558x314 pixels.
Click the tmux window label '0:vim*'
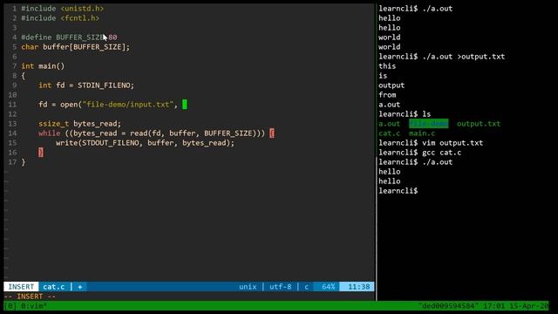click(33, 306)
